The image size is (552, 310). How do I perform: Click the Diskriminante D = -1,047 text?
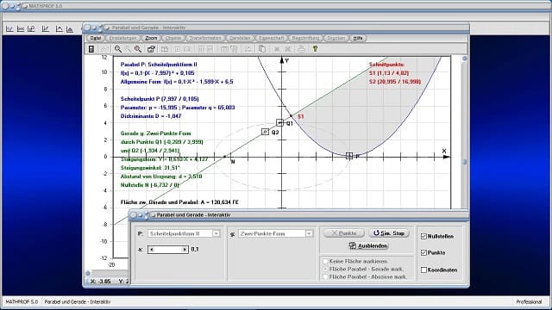click(151, 116)
